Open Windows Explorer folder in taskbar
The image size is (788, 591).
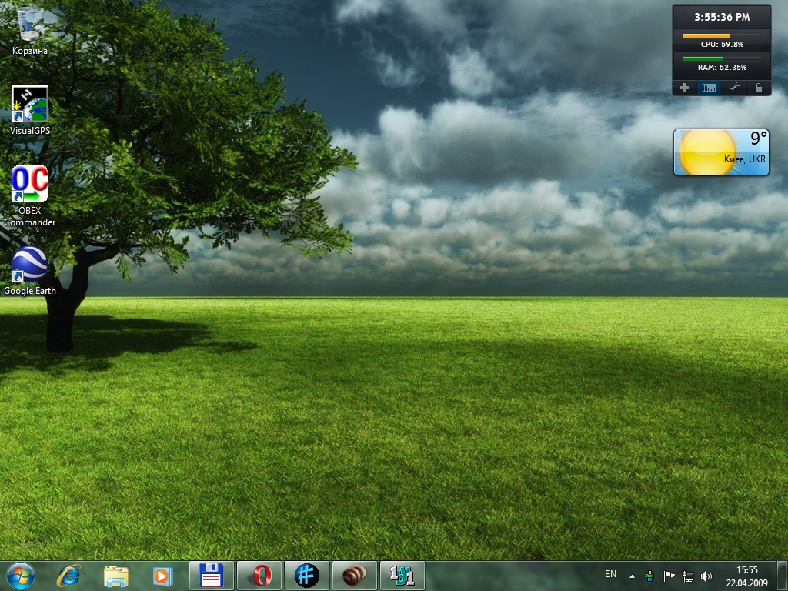click(x=116, y=575)
